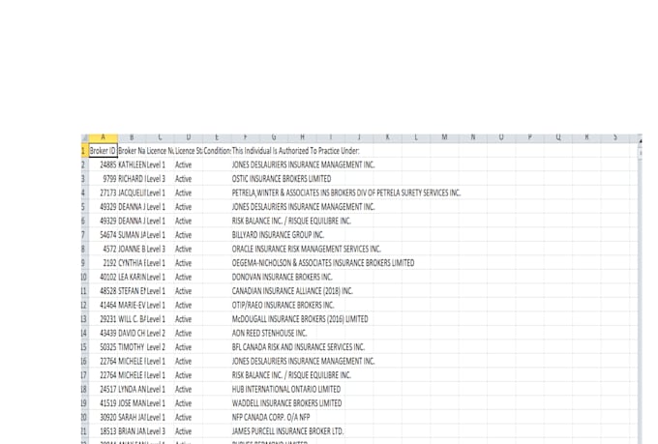Viewport: 658px width, 444px height.
Task: Click the BFL CANADA RISK AND INSURANCE cell
Action: 298,347
